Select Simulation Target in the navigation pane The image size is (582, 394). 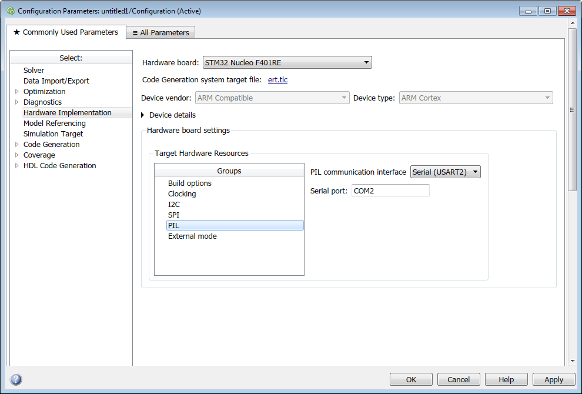click(x=53, y=133)
